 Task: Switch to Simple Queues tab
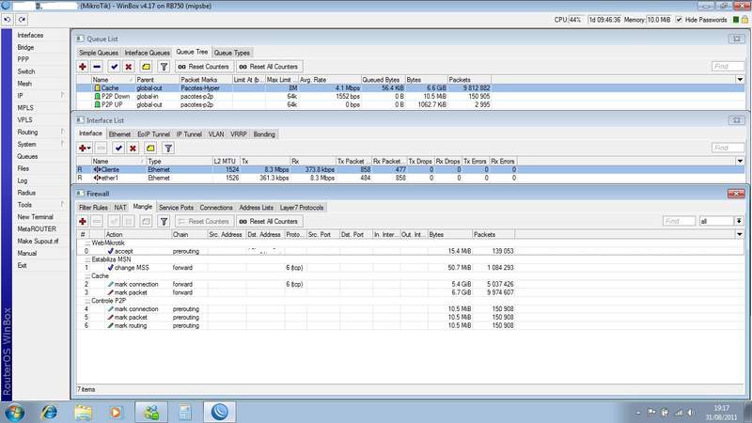(99, 53)
